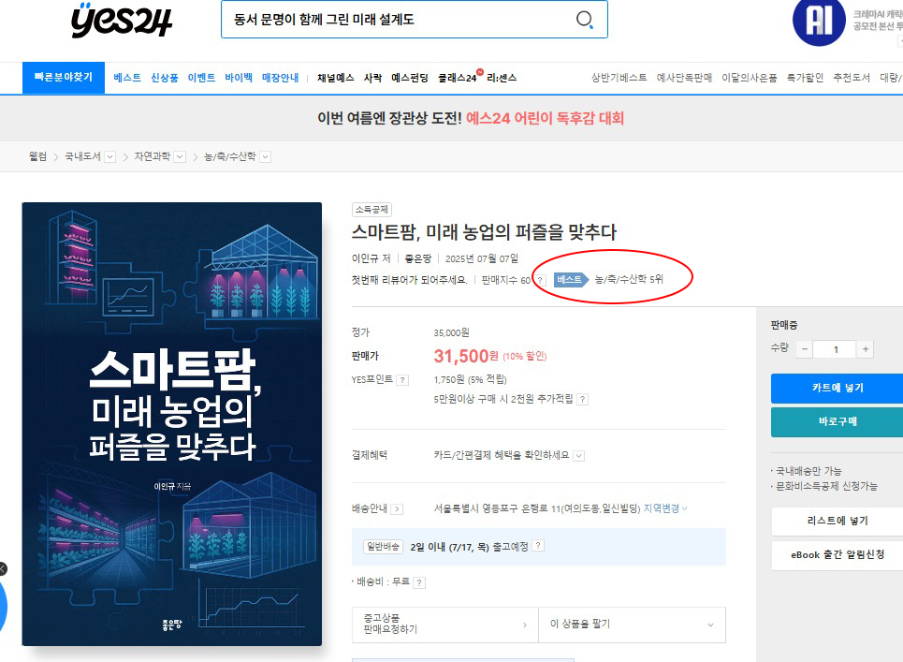
Task: Expand the 국내도서 breadcrumb dropdown
Action: (110, 156)
